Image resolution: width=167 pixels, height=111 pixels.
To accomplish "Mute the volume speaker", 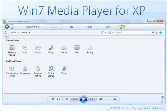I will [101, 99].
